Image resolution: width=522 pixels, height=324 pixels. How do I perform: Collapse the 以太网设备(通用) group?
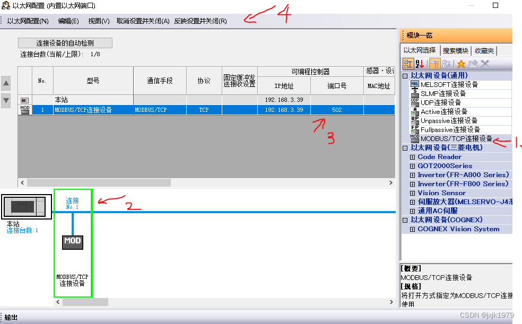click(x=405, y=75)
